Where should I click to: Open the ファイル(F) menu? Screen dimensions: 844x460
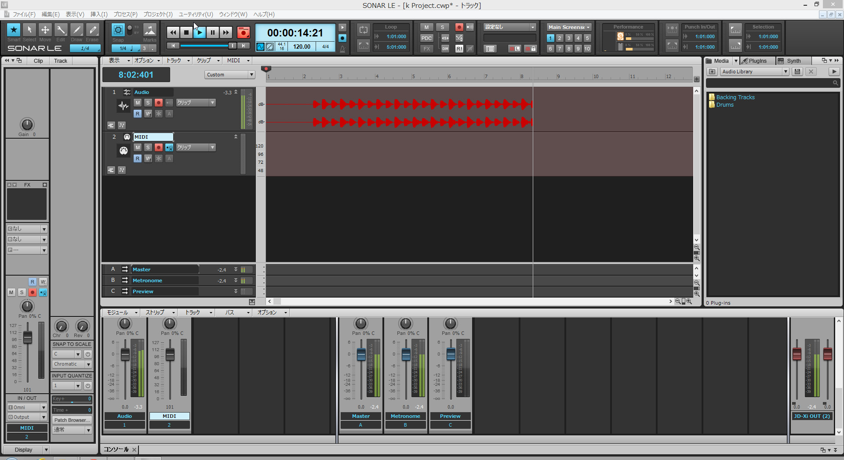24,14
